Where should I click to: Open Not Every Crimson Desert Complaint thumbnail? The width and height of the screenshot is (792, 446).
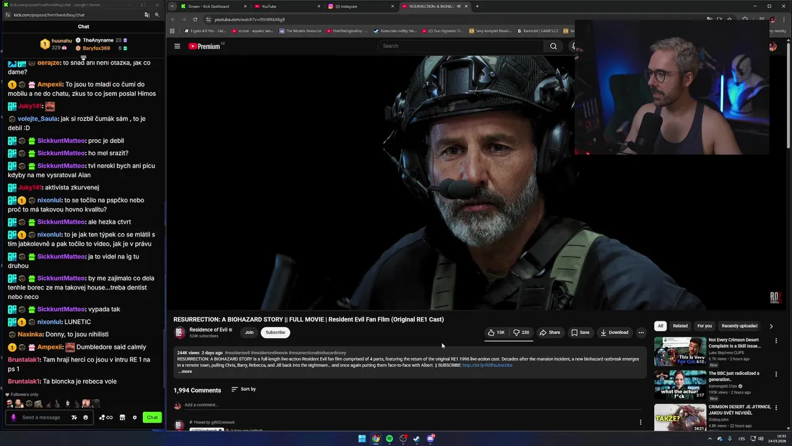680,351
